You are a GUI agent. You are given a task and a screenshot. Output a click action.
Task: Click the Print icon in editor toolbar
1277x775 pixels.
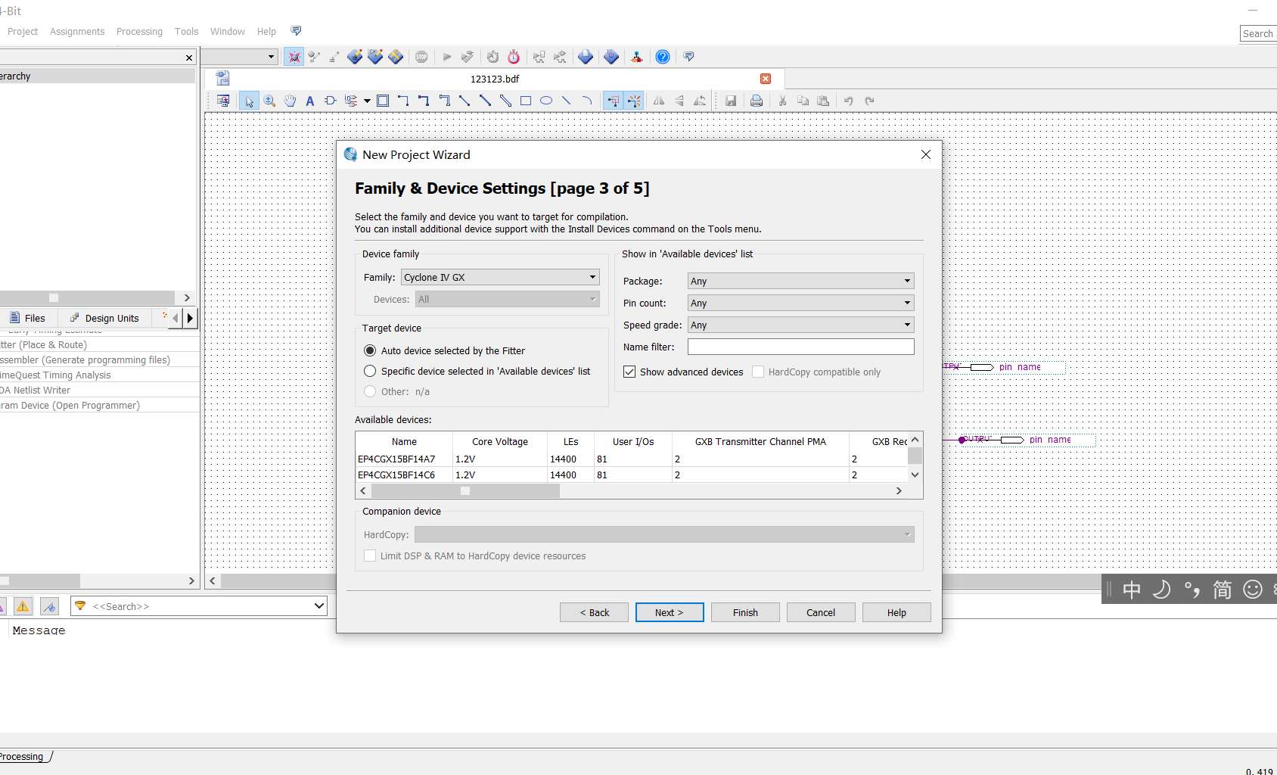coord(757,101)
